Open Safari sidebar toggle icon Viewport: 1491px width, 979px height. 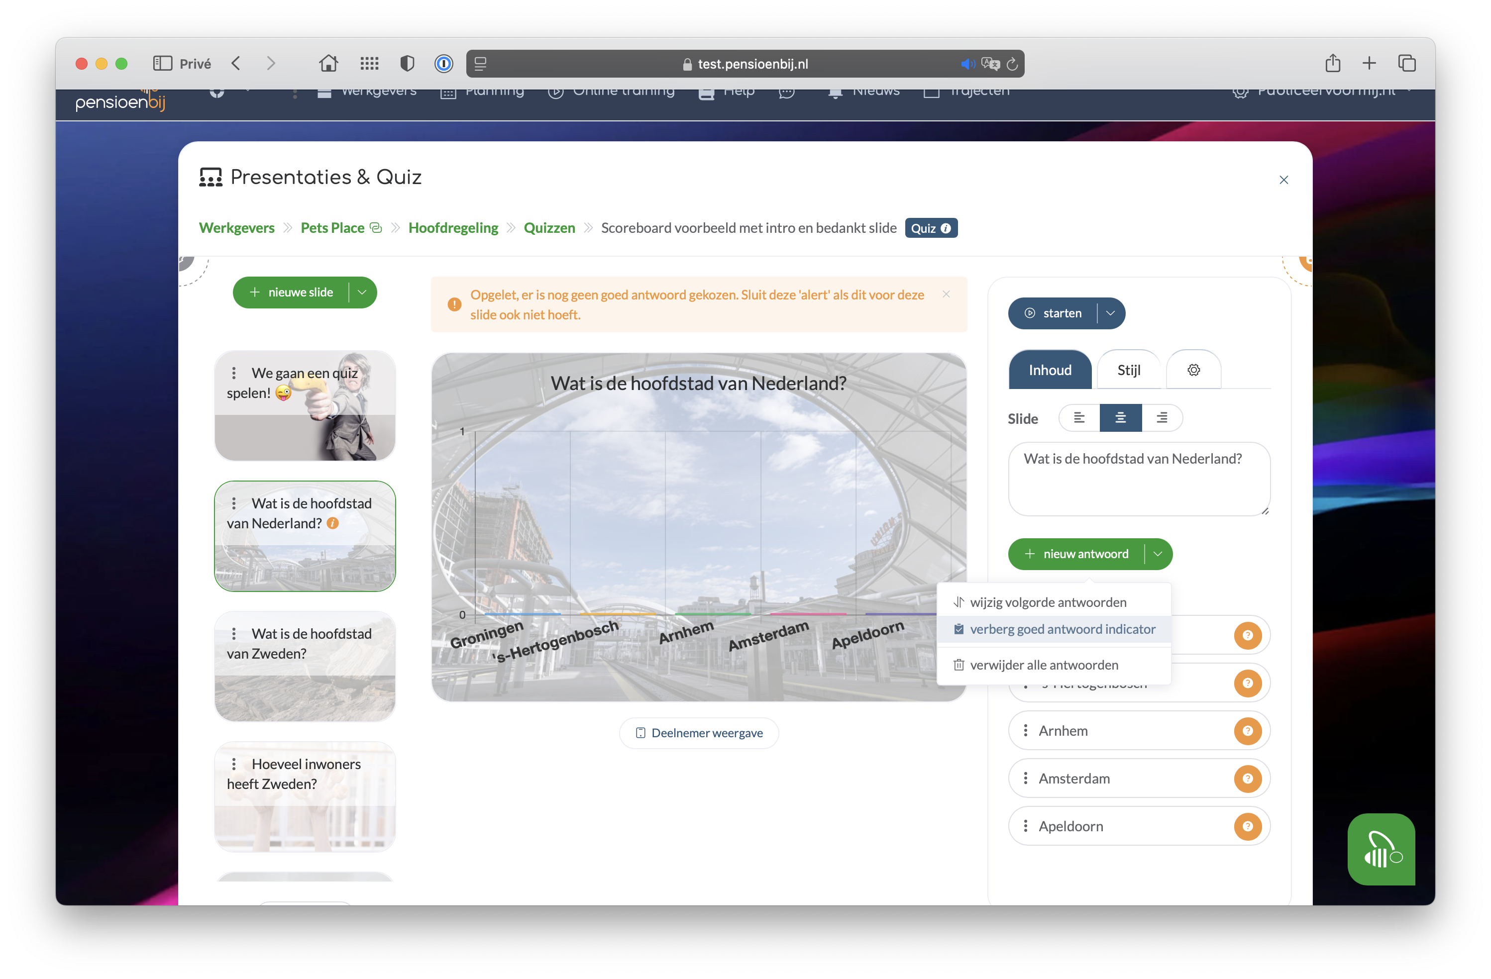click(162, 63)
